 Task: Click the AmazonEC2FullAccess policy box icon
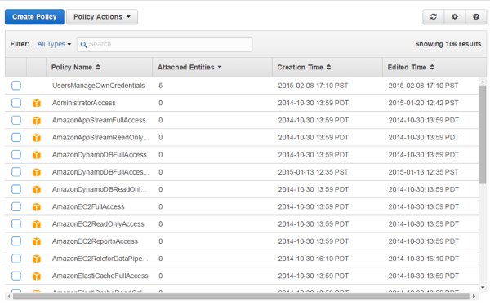coord(37,207)
